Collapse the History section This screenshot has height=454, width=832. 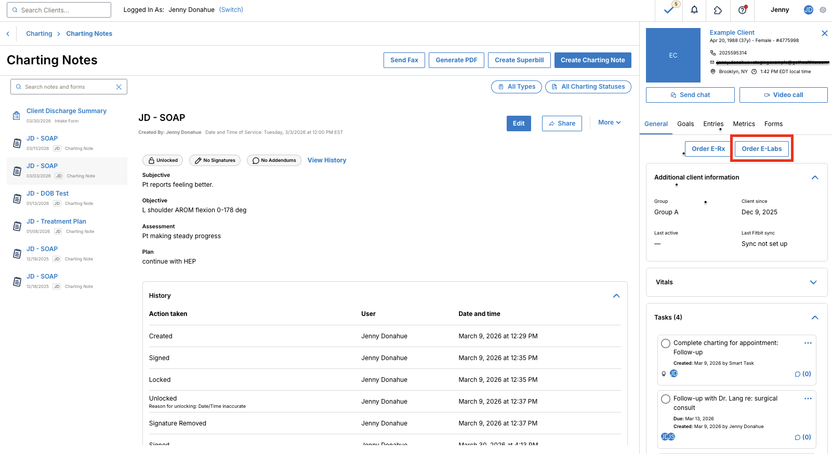[x=616, y=296]
